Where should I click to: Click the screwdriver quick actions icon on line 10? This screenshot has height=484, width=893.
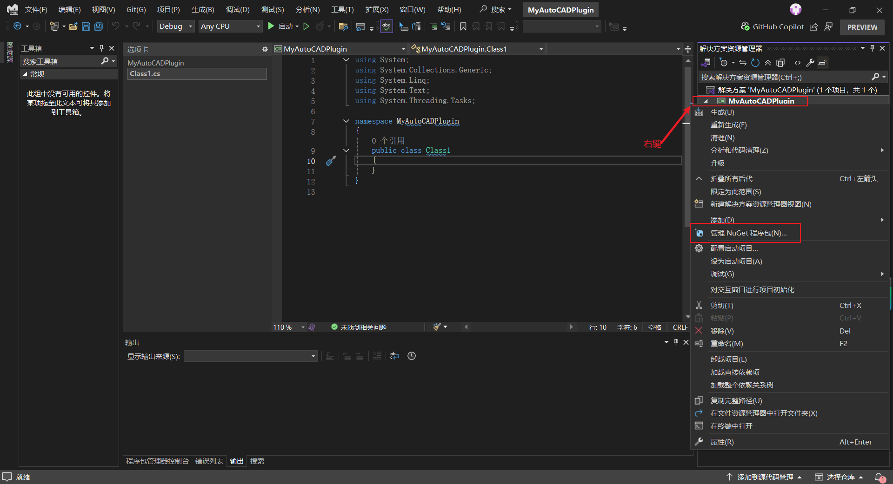coord(331,161)
